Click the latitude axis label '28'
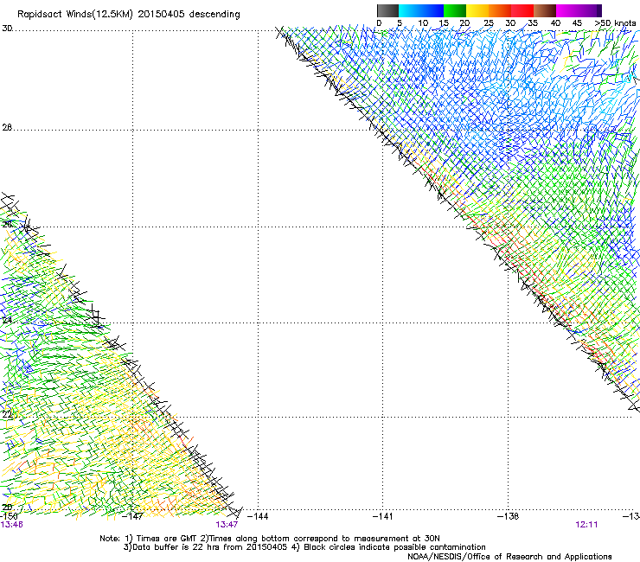This screenshot has height=562, width=640. click(7, 127)
